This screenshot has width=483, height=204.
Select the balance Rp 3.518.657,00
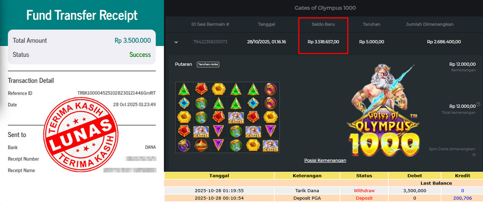click(x=323, y=42)
